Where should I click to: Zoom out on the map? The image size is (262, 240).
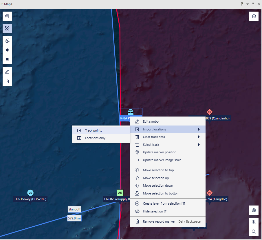click(x=254, y=232)
